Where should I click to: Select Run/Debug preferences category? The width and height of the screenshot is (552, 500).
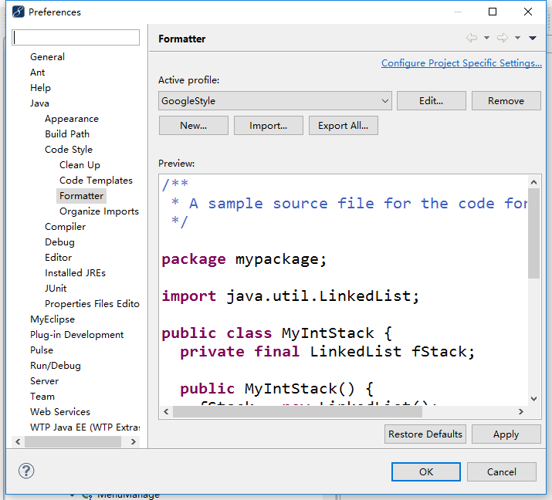[56, 366]
